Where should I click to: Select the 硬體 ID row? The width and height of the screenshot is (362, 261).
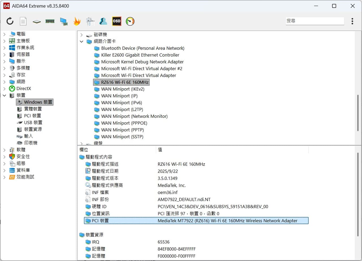tap(196, 206)
